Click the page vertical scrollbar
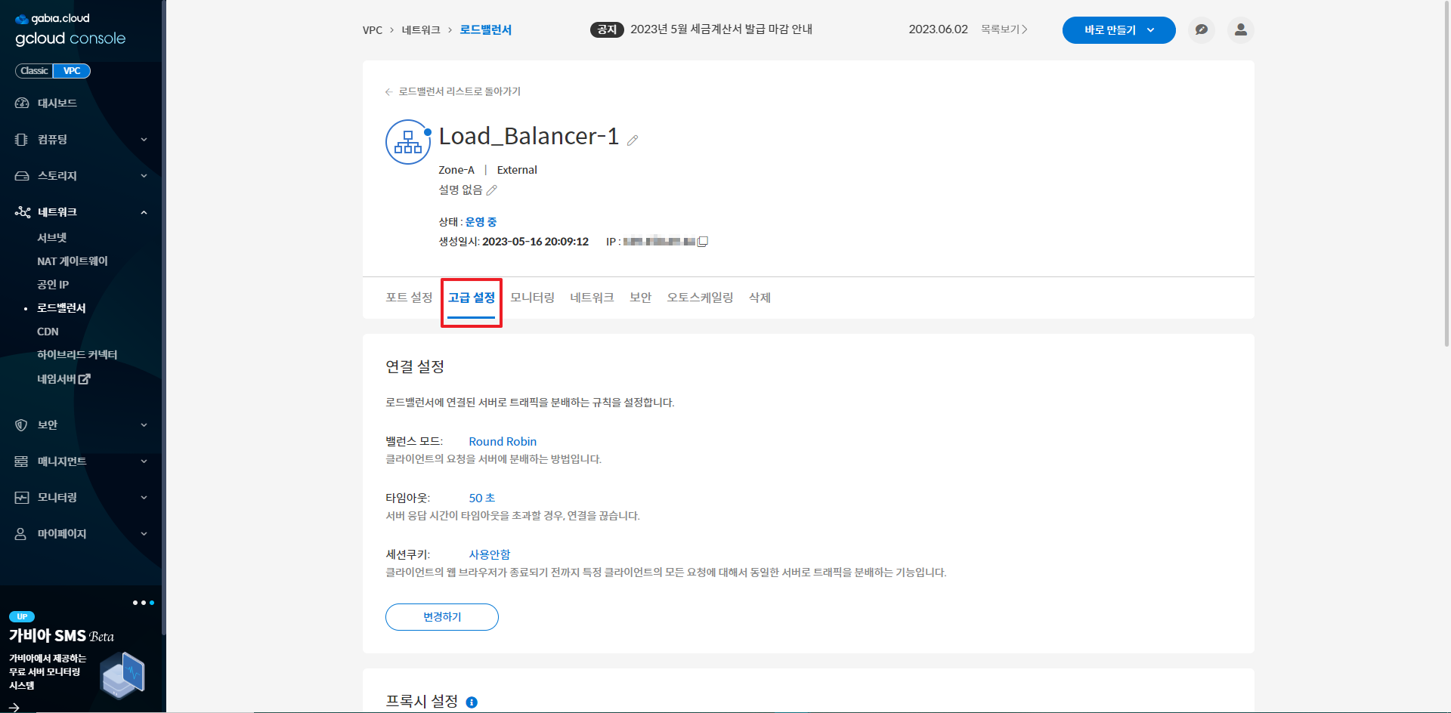The width and height of the screenshot is (1451, 713). [1446, 174]
